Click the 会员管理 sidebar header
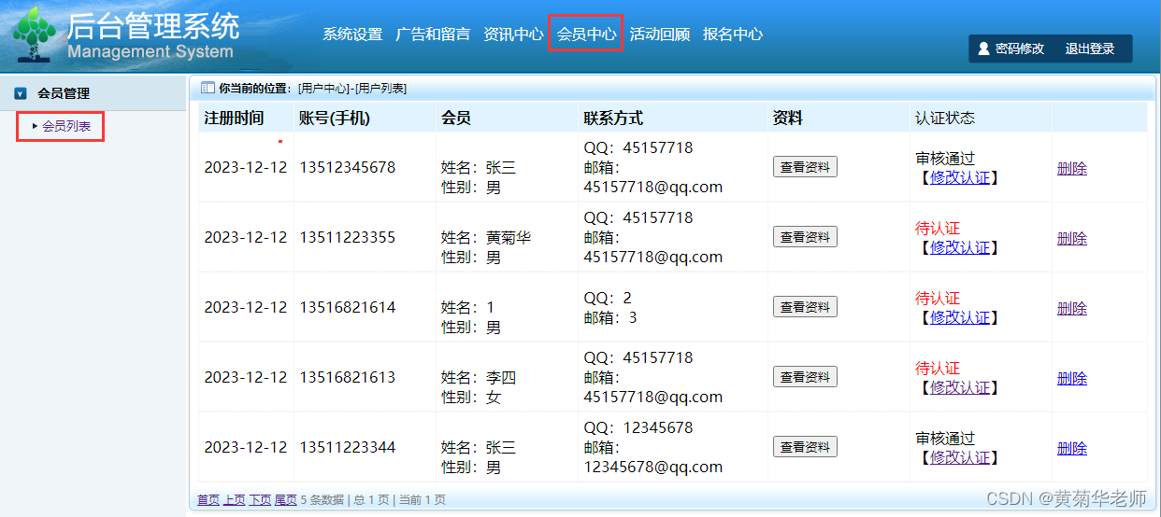The height and width of the screenshot is (517, 1161). click(93, 93)
